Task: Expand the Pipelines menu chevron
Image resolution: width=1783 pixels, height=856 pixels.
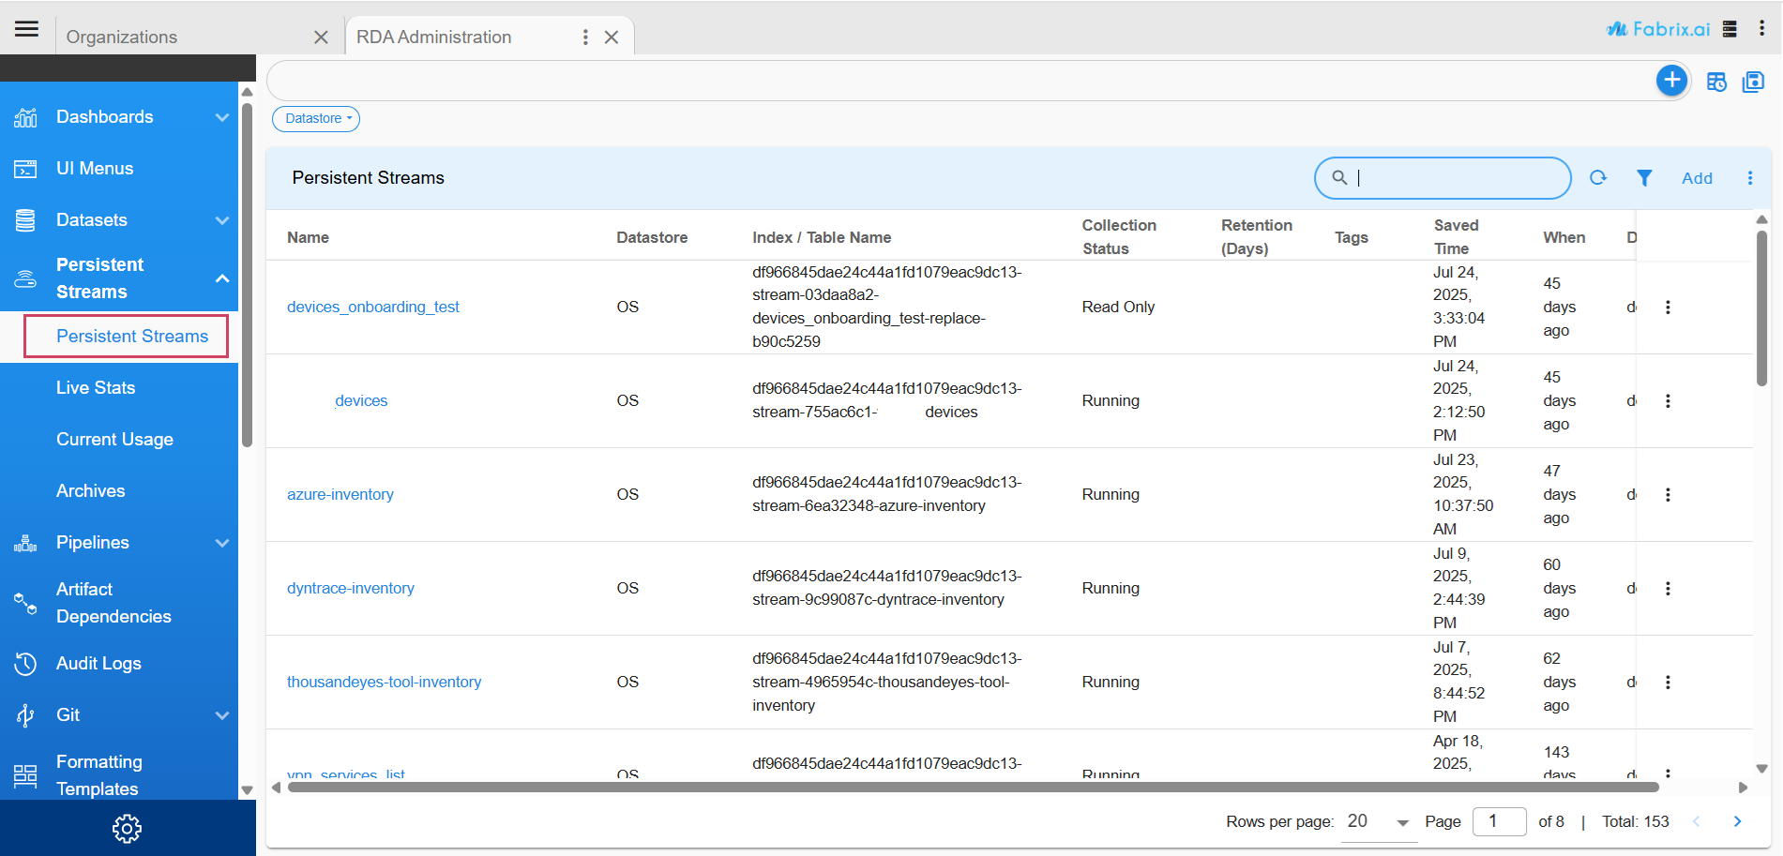Action: pyautogui.click(x=221, y=543)
